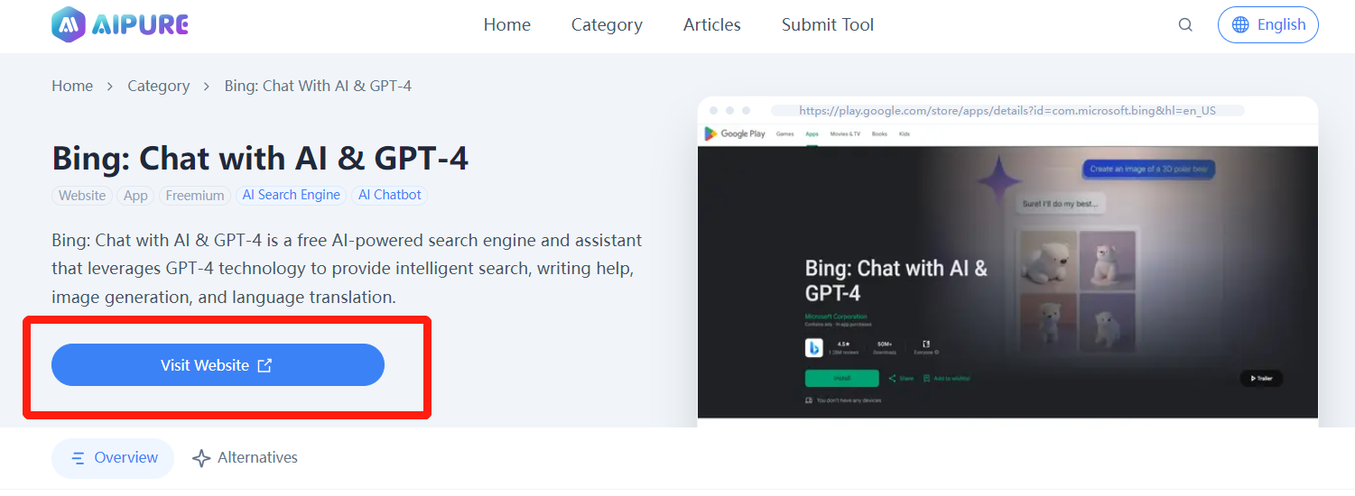1355x496 pixels.
Task: Click the description paragraph text
Action: pyautogui.click(x=348, y=269)
